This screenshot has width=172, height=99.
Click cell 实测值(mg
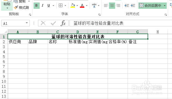click(98, 42)
